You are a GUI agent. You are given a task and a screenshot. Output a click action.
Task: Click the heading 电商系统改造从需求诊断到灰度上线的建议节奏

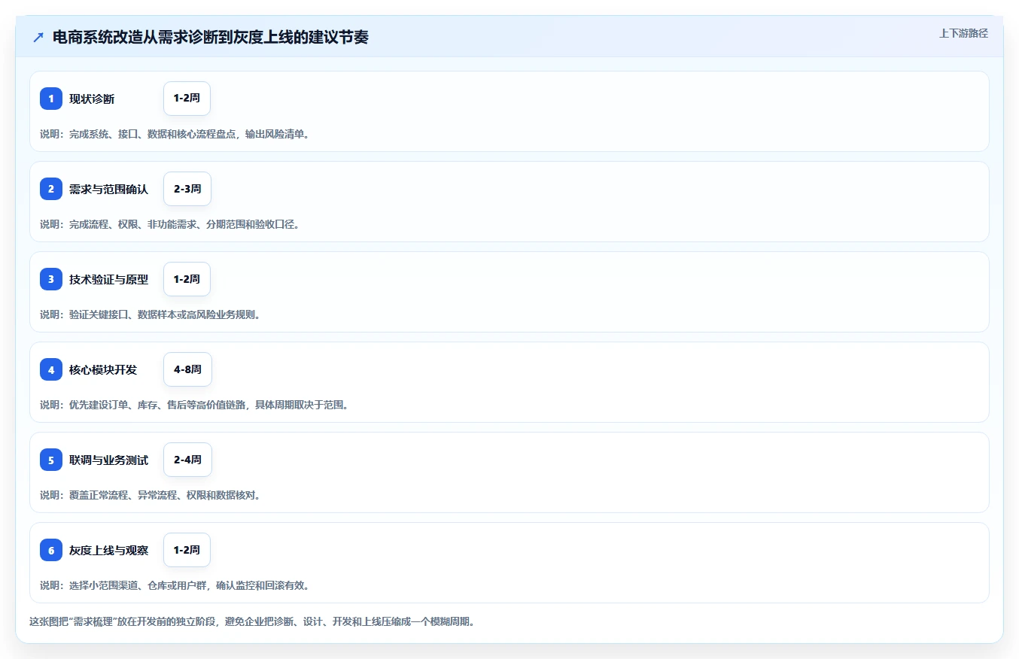pyautogui.click(x=211, y=37)
